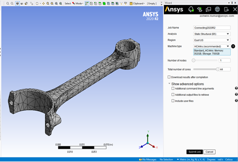Viewport: 238px width, 162px height.
Task: Select the Rotate tool icon
Action: pos(37,3)
